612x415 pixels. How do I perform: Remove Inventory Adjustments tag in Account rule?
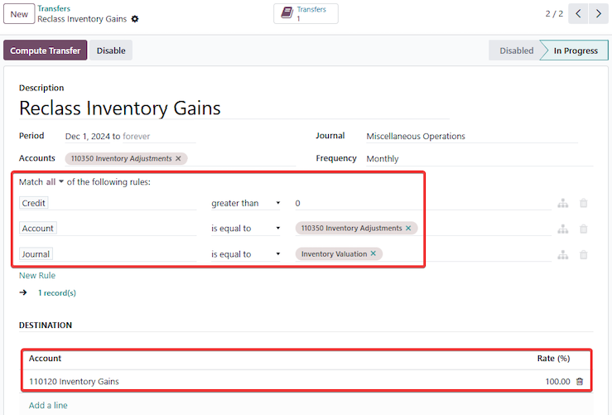click(x=408, y=229)
